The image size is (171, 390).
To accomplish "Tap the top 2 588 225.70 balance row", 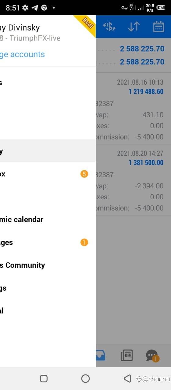I will [133, 49].
